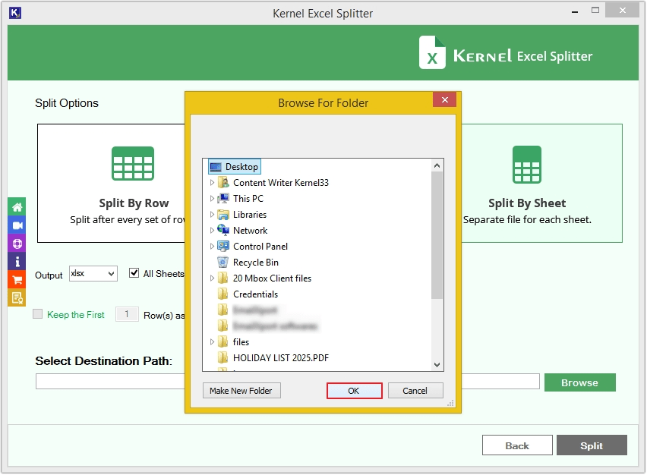The image size is (647, 475).
Task: Select Recycle Bin in the folder tree
Action: (256, 263)
